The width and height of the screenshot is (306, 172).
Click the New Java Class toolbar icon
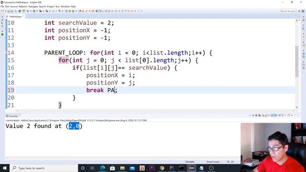pos(73,11)
